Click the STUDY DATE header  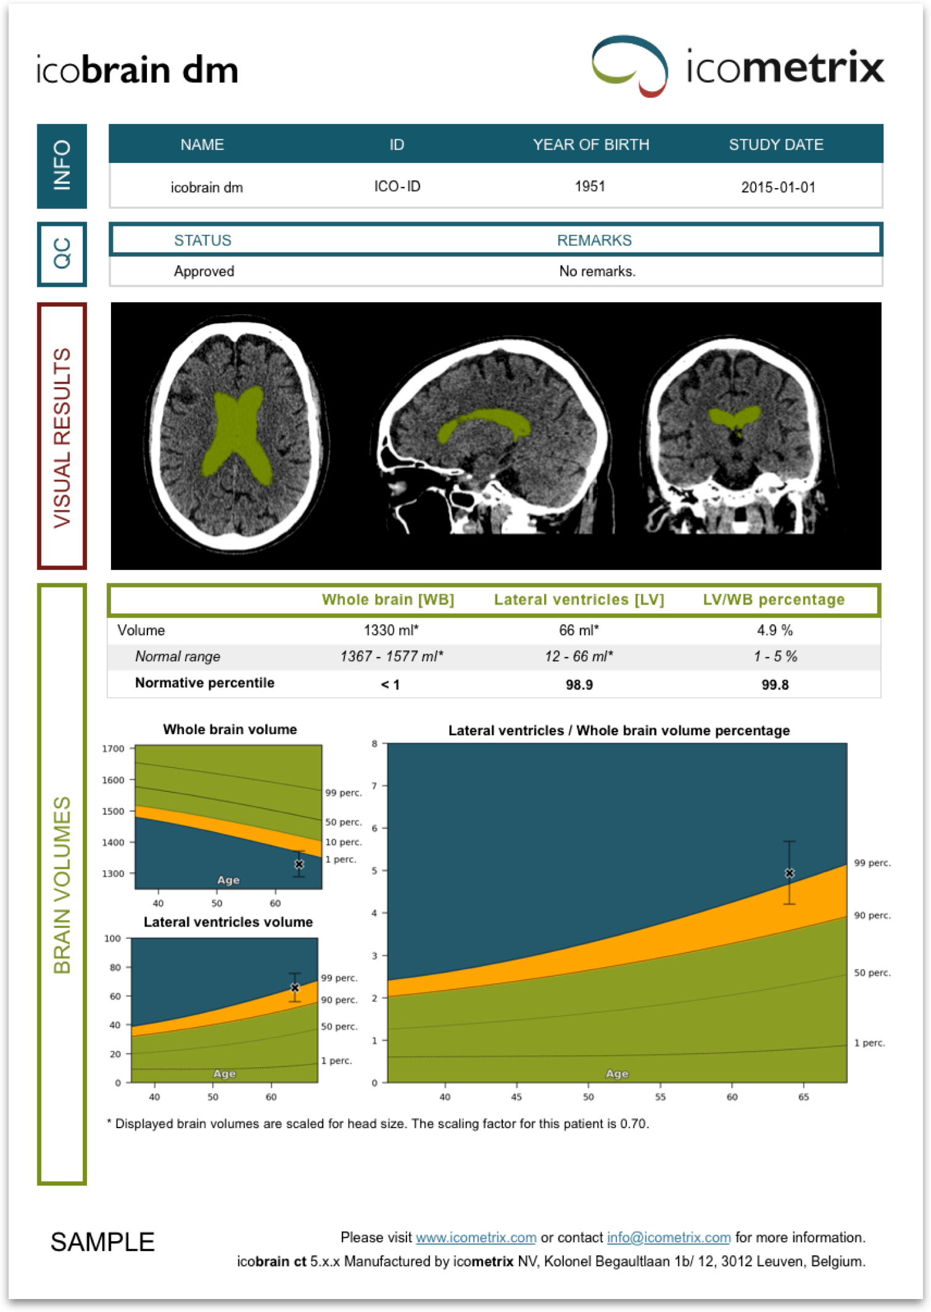[x=776, y=144]
